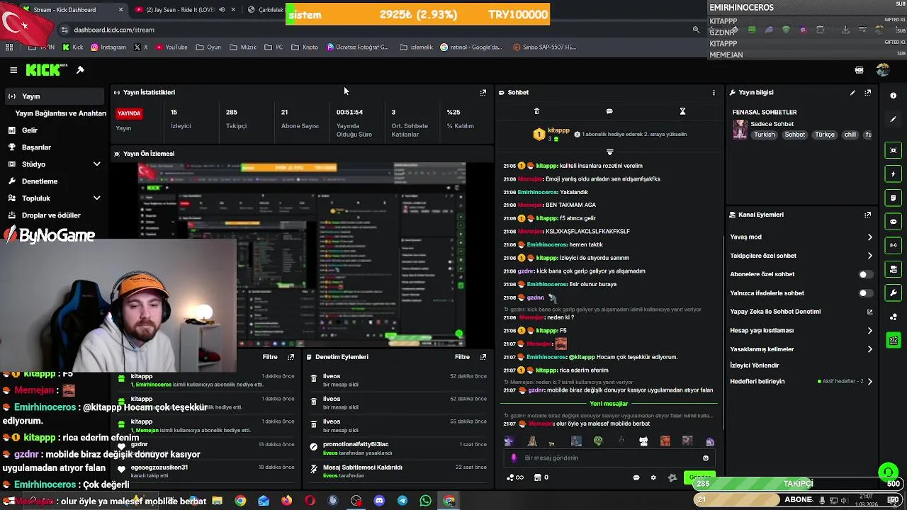
Task: Open the YouTube bookmark in bookmarks bar
Action: point(171,47)
